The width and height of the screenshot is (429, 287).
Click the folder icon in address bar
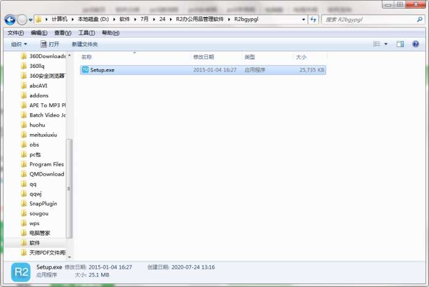coord(39,20)
